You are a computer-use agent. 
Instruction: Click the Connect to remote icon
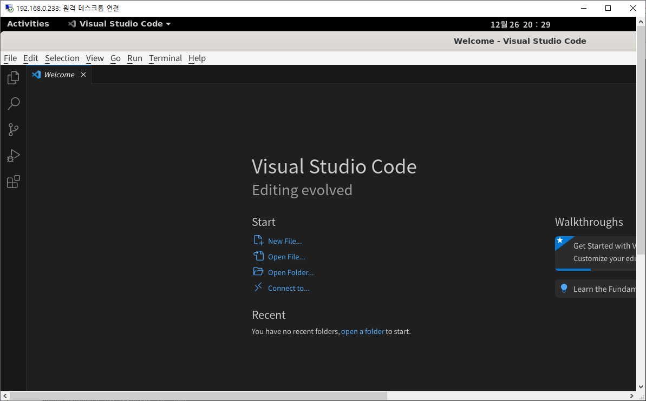[258, 288]
